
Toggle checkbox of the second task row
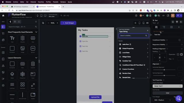[x=80, y=41]
